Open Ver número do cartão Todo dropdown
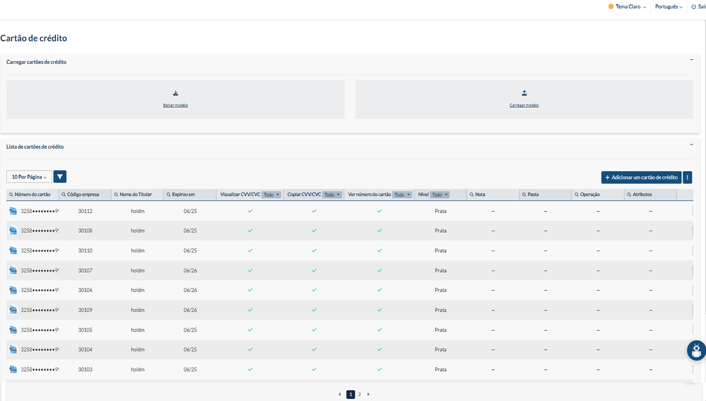The height and width of the screenshot is (401, 706). pyautogui.click(x=402, y=195)
